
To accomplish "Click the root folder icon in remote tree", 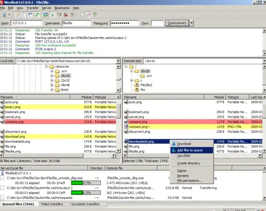I will click(131, 67).
